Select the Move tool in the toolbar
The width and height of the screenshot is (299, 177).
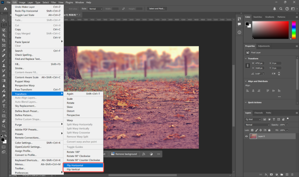[x=4, y=19]
